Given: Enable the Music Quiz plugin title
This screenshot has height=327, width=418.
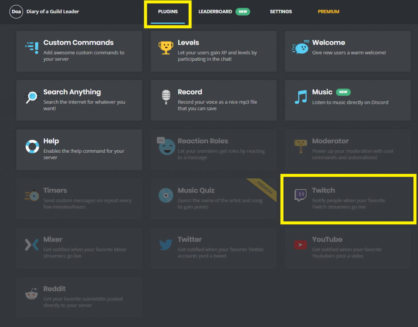Looking at the screenshot, I should [x=196, y=190].
